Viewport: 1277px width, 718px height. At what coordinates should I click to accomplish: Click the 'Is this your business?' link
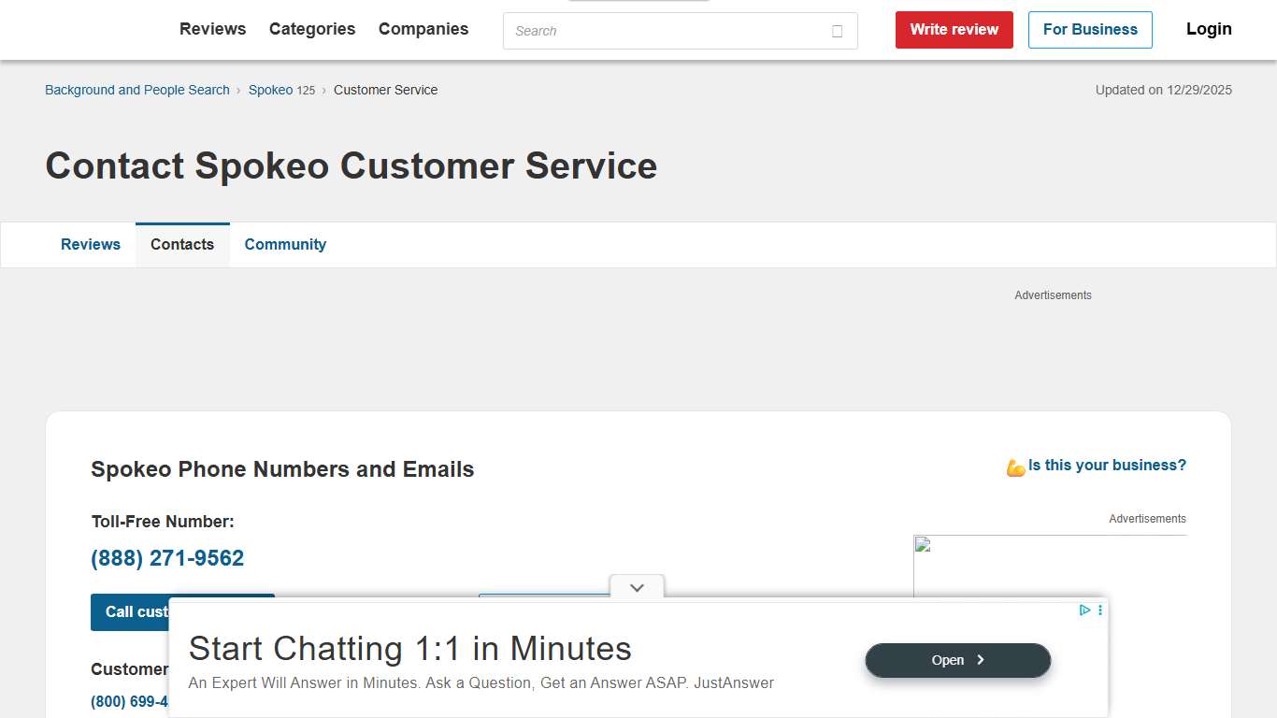(1107, 465)
